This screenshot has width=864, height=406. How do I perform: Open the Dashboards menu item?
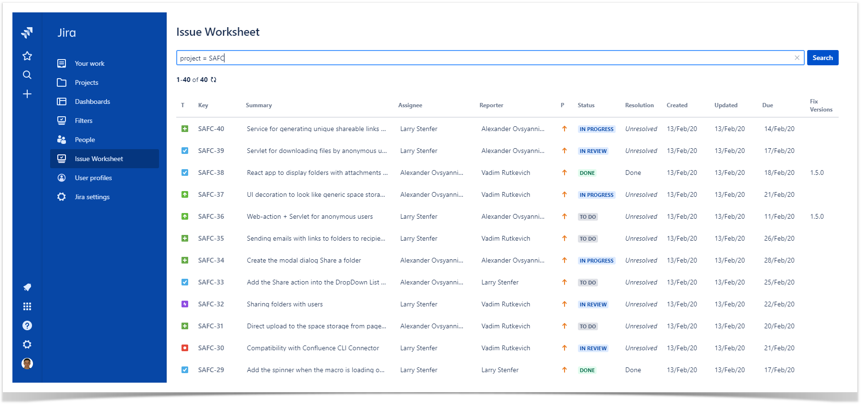pyautogui.click(x=92, y=101)
